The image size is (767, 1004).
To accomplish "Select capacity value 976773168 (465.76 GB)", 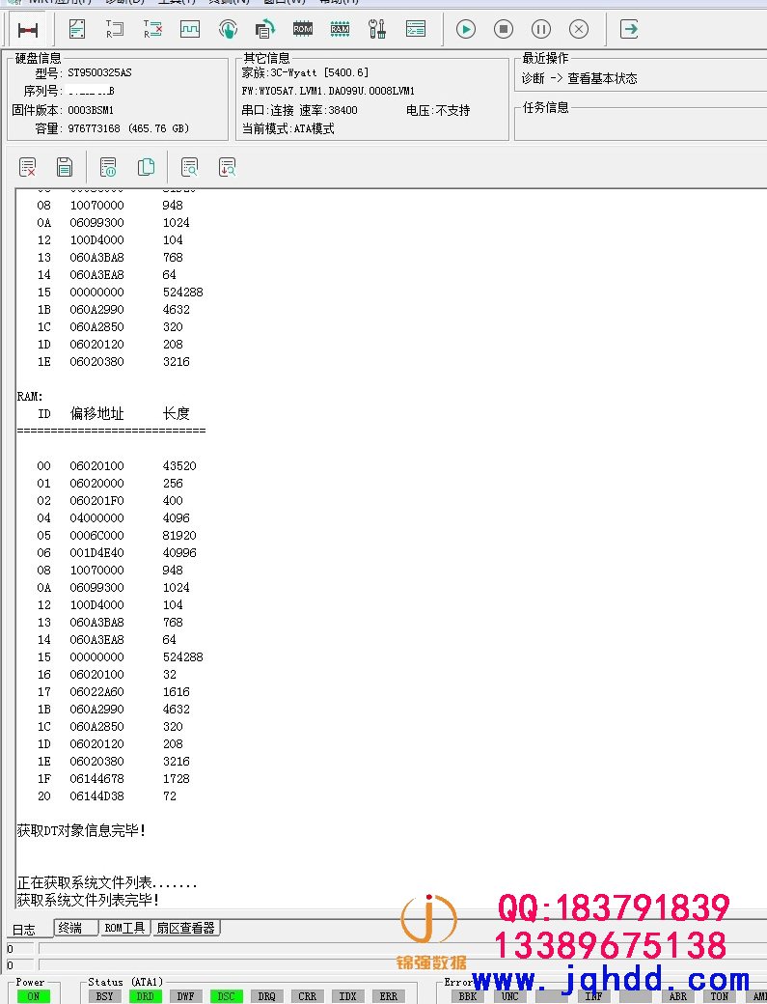I will (x=128, y=128).
